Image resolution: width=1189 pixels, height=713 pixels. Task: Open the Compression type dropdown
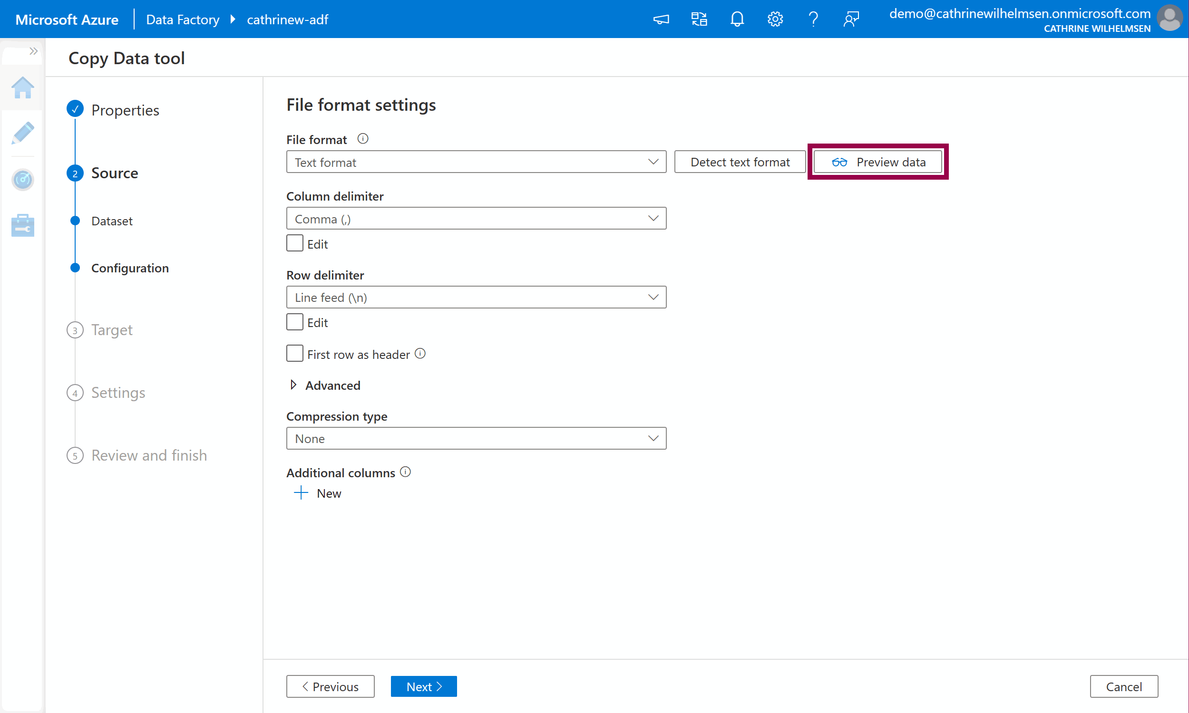[x=476, y=438]
